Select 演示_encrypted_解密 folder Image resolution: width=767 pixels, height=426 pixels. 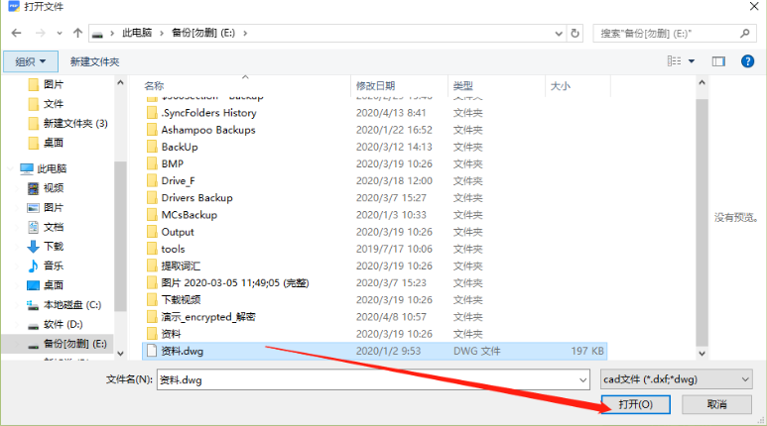click(x=208, y=317)
